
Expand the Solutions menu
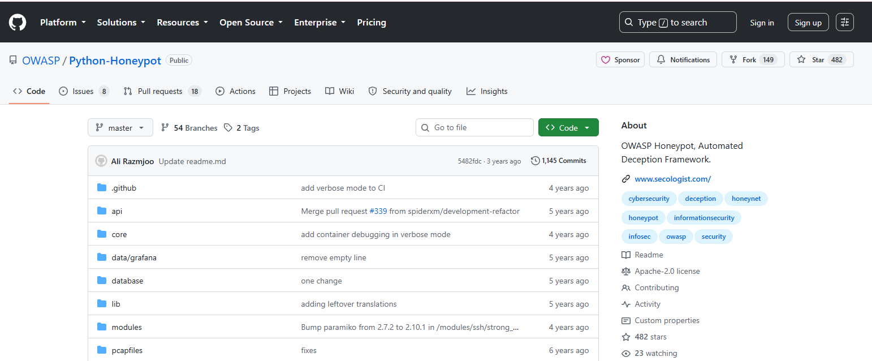(x=121, y=23)
